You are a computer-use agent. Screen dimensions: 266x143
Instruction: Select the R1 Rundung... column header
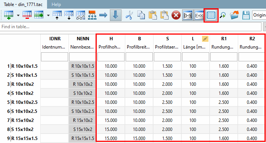(224, 43)
